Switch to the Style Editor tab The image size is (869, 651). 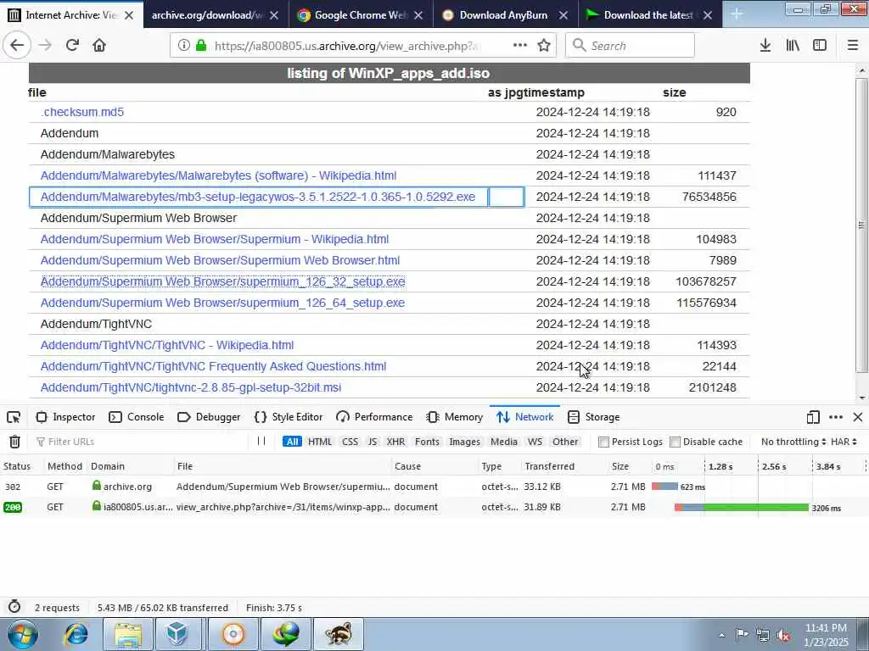click(289, 417)
